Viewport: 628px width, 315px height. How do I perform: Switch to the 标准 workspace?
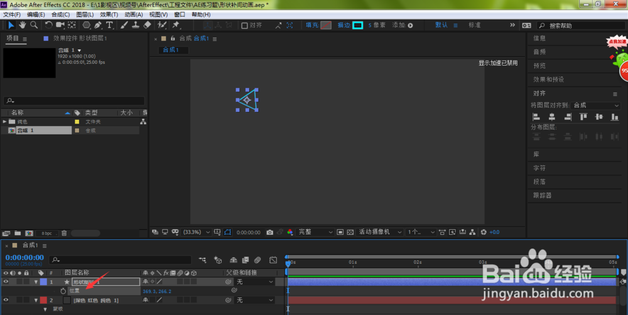[475, 25]
